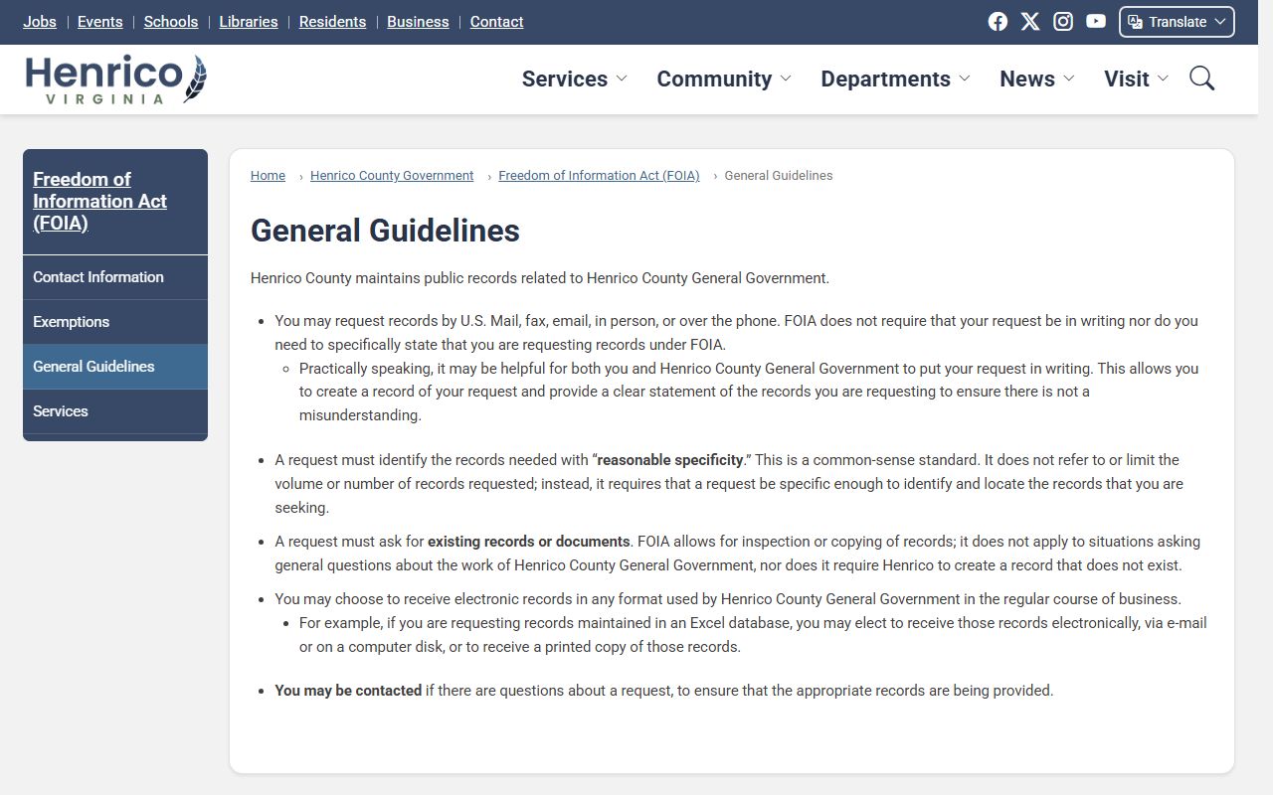Viewport: 1273px width, 795px height.
Task: Expand the News menu
Action: [1037, 79]
